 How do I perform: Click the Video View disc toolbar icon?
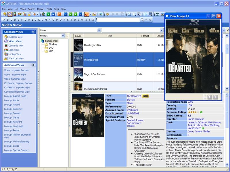[x=10, y=14]
